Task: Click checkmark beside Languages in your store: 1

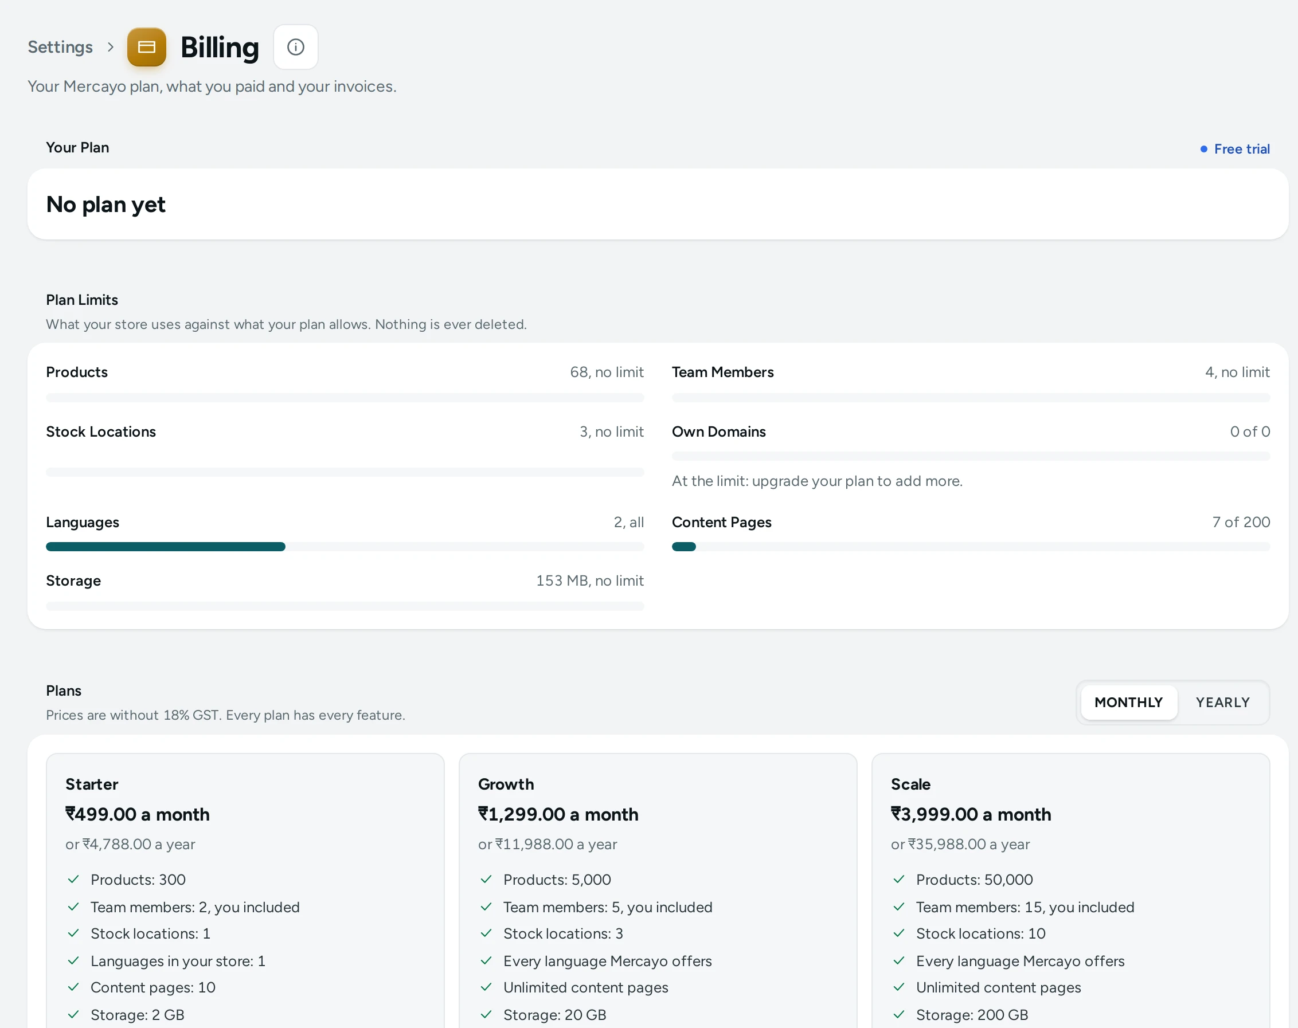Action: [x=73, y=960]
